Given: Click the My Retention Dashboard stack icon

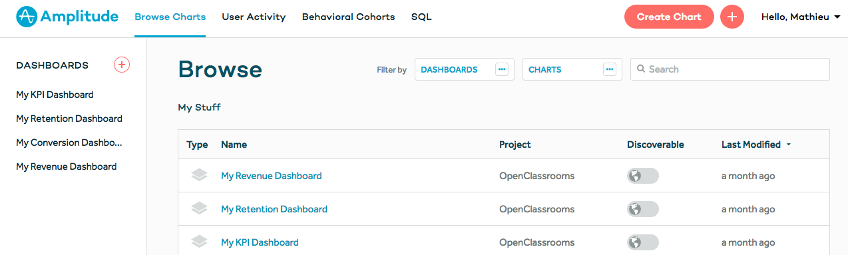Looking at the screenshot, I should pos(199,208).
